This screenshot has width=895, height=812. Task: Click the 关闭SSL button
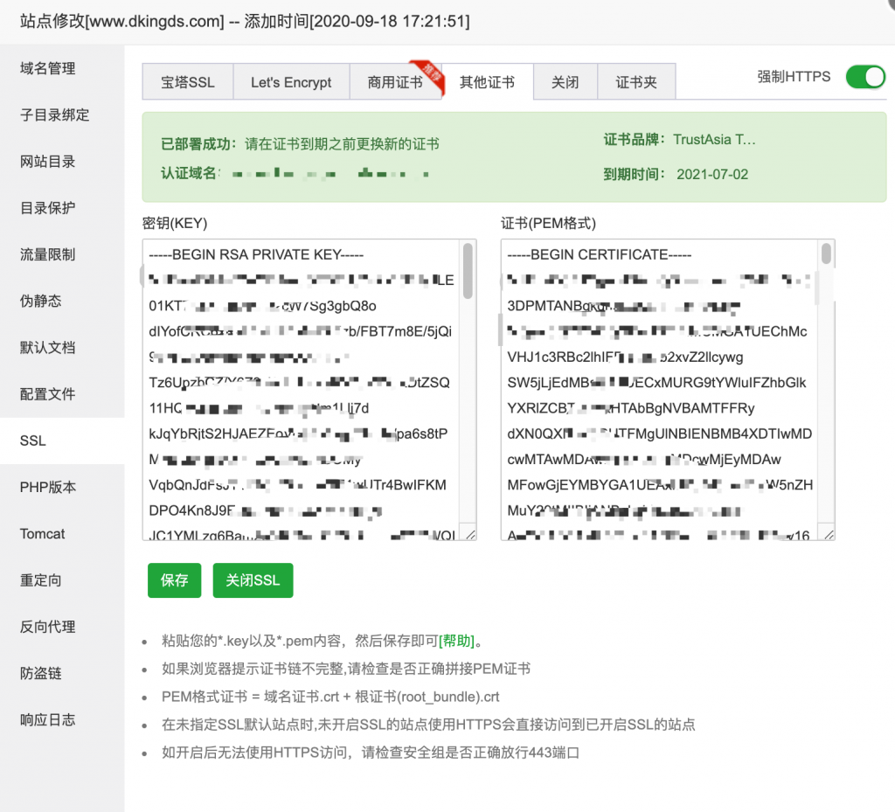(253, 580)
